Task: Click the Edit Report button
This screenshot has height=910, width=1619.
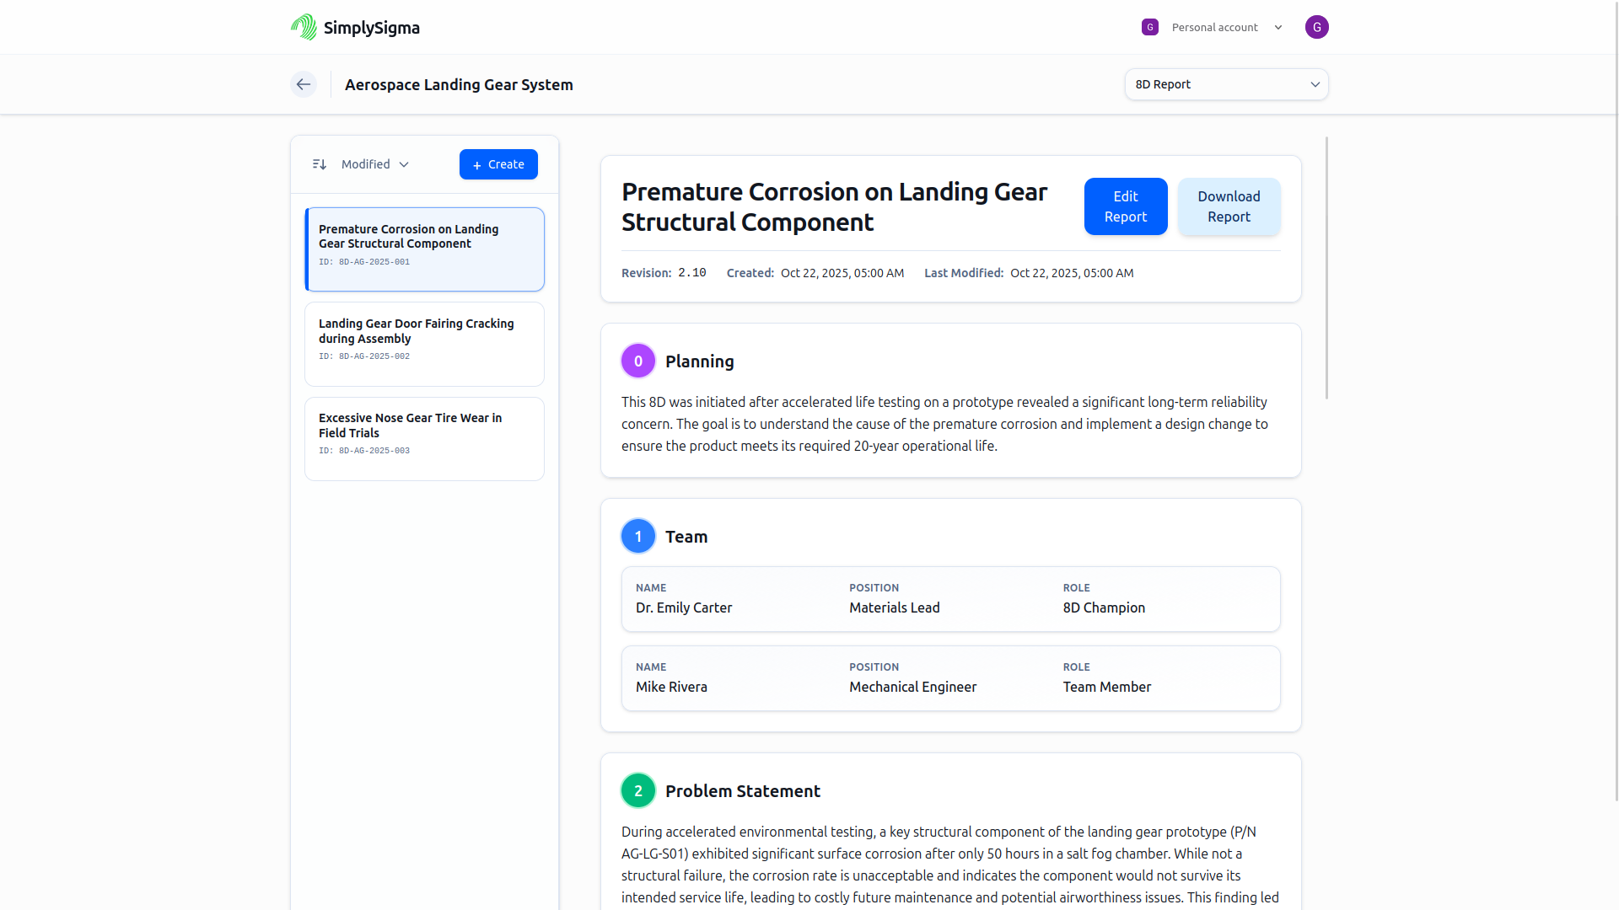Action: [x=1125, y=206]
